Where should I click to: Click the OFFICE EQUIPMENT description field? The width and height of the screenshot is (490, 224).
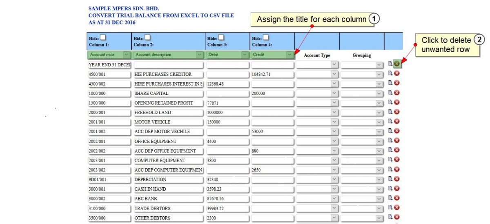tap(168, 141)
